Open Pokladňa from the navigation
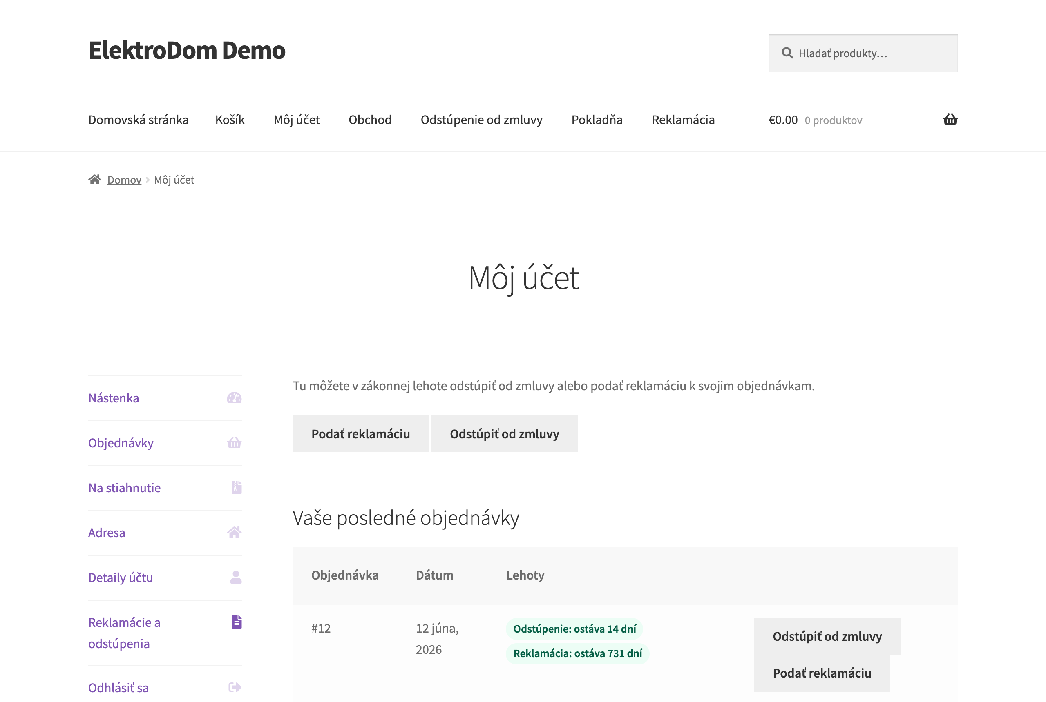The image size is (1046, 702). [x=597, y=120]
